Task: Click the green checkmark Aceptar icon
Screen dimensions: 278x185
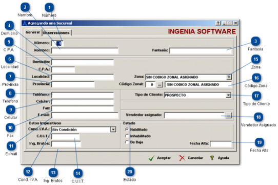Action: tap(152, 158)
